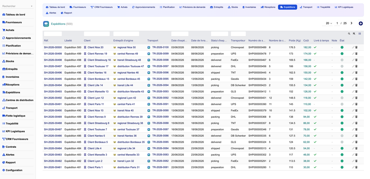Click the Statut d'expédition filter input

click(220, 34)
